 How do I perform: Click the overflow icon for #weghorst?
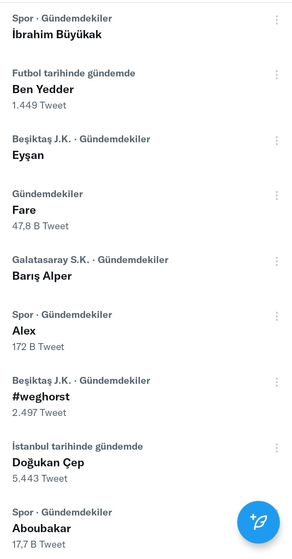click(277, 382)
